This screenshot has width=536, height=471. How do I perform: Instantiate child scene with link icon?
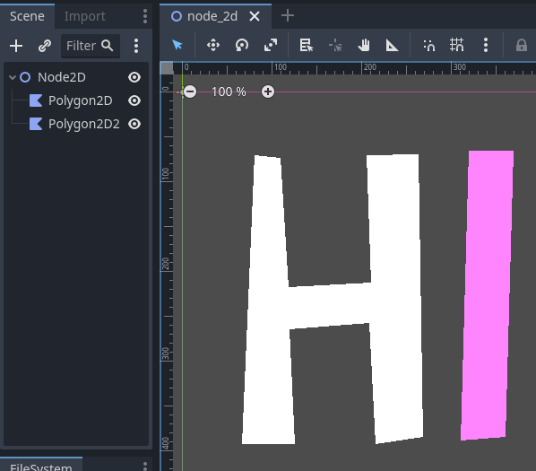45,46
